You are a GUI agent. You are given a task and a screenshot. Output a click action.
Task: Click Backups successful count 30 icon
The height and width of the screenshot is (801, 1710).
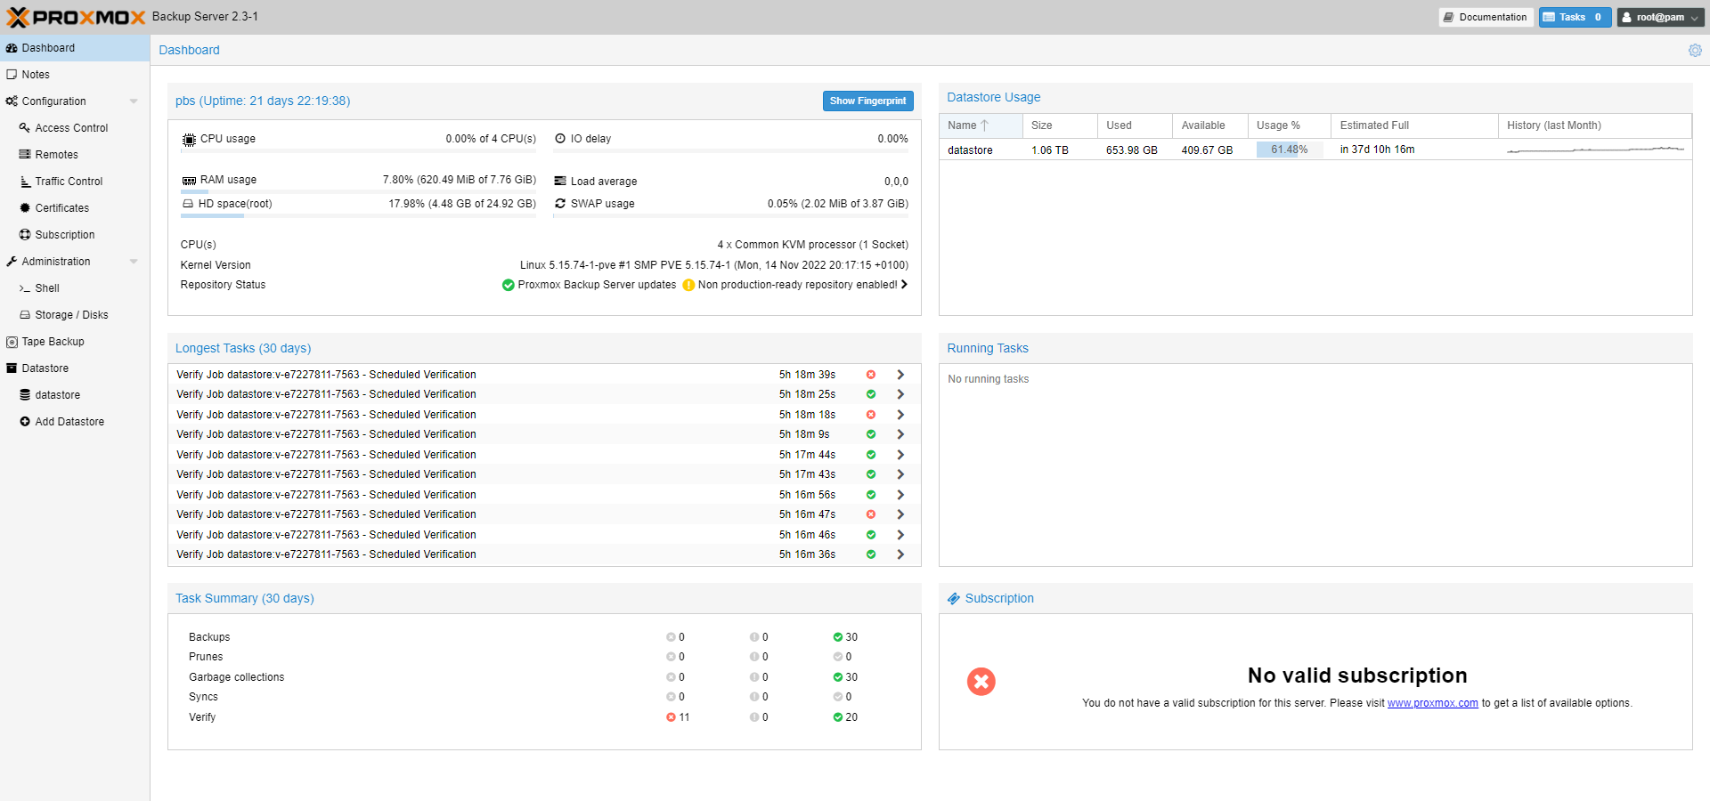837,637
